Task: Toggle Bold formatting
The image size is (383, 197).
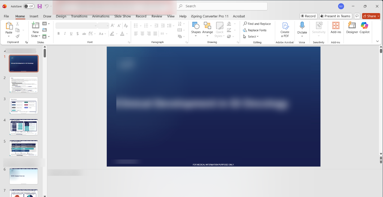Action: coord(59,34)
